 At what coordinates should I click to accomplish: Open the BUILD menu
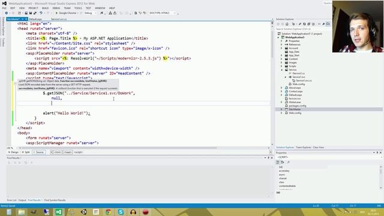[x=46, y=8]
